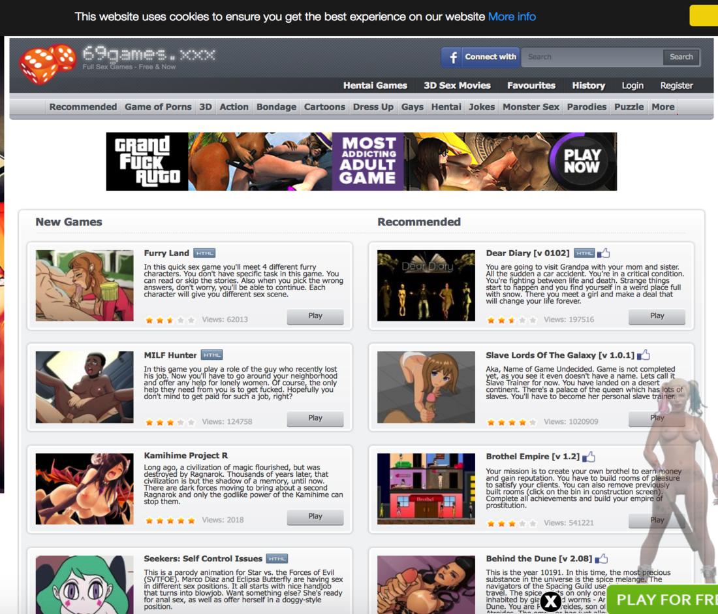Click the Play button for Dear Diary

click(x=657, y=316)
